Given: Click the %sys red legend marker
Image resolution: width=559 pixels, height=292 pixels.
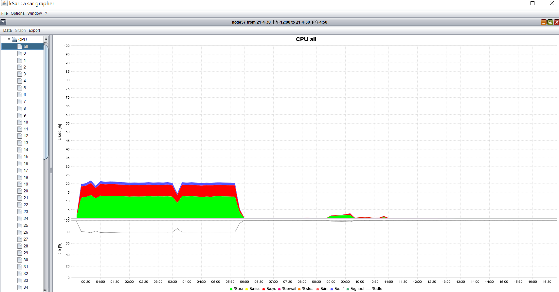Looking at the screenshot, I should [x=263, y=289].
